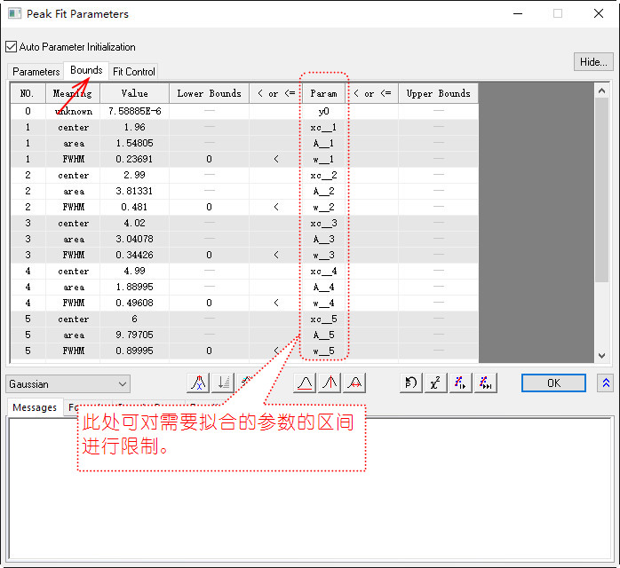Image resolution: width=620 pixels, height=568 pixels.
Task: Click the sort peaks icon with down arrow
Action: coord(223,383)
